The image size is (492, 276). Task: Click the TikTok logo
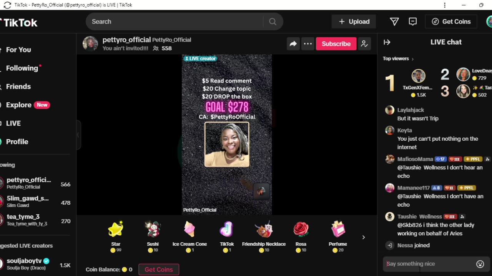pos(19,23)
